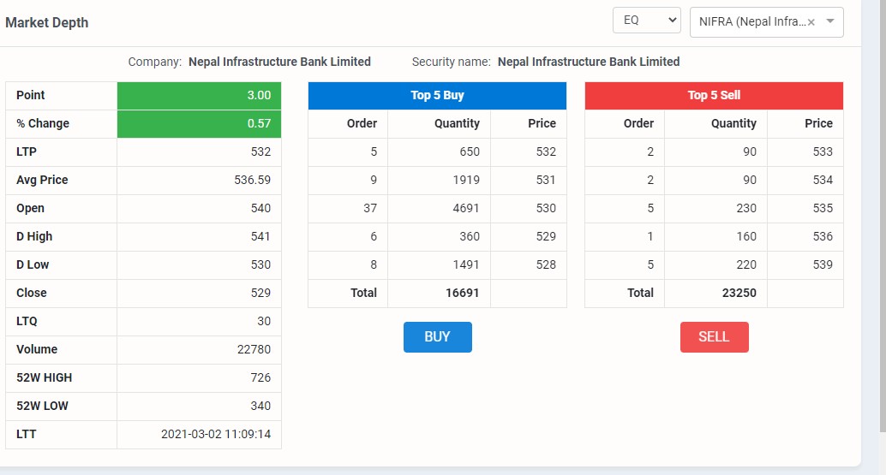Select the Security name Nepal Infrastructure Bank Limited
The width and height of the screenshot is (886, 475).
[588, 62]
